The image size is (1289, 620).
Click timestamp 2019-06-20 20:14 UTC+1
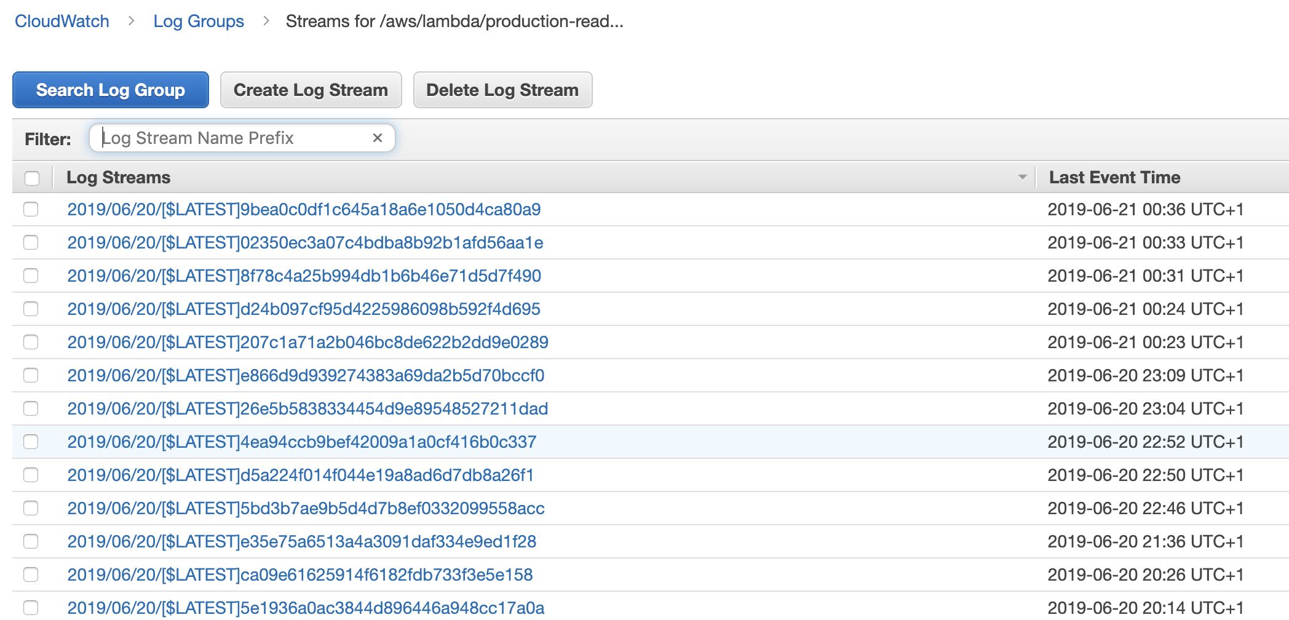[1146, 608]
